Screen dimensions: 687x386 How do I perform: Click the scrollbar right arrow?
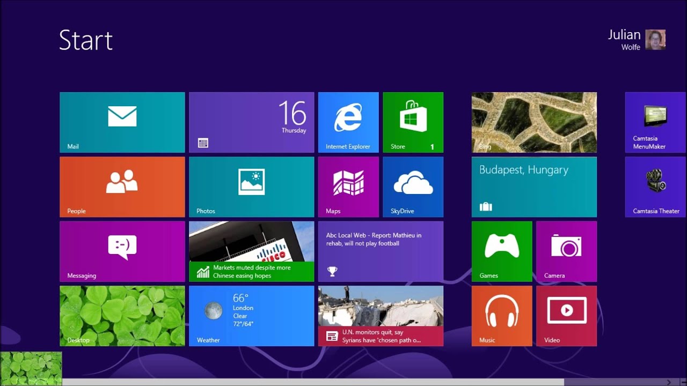coord(669,382)
